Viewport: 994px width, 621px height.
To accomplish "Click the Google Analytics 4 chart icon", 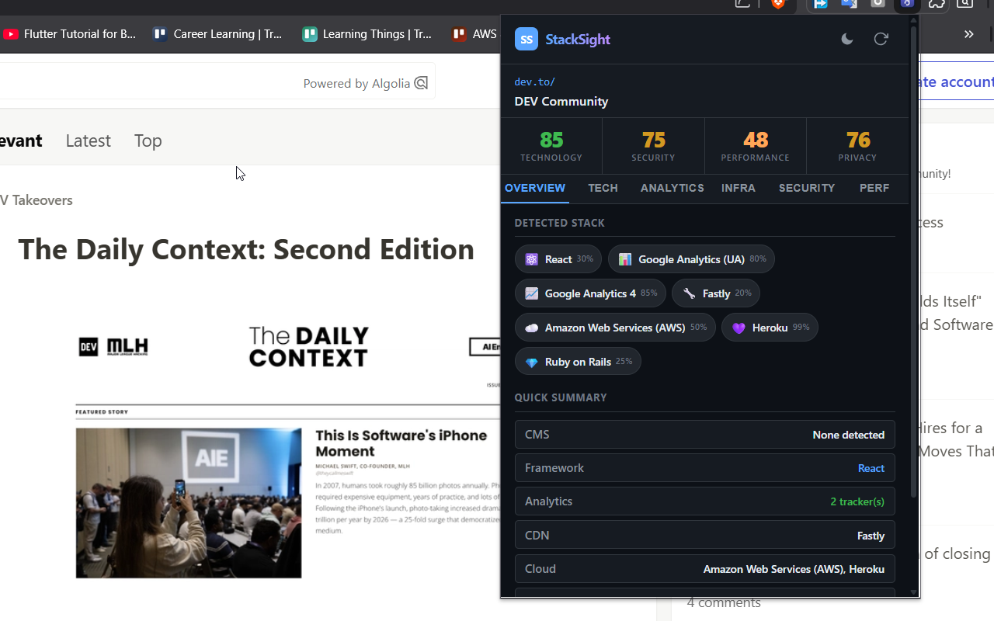I will (532, 293).
